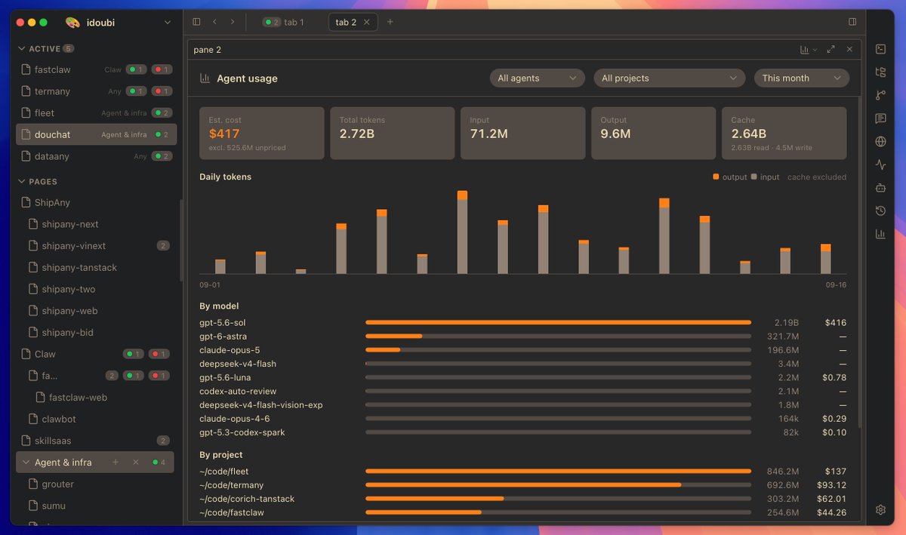This screenshot has width=906, height=535.
Task: Open the globe browser icon in right sidebar
Action: 880,141
